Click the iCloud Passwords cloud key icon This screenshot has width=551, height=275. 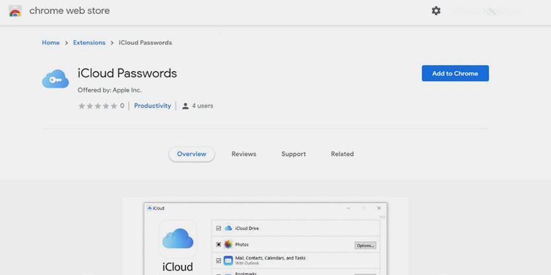click(55, 78)
